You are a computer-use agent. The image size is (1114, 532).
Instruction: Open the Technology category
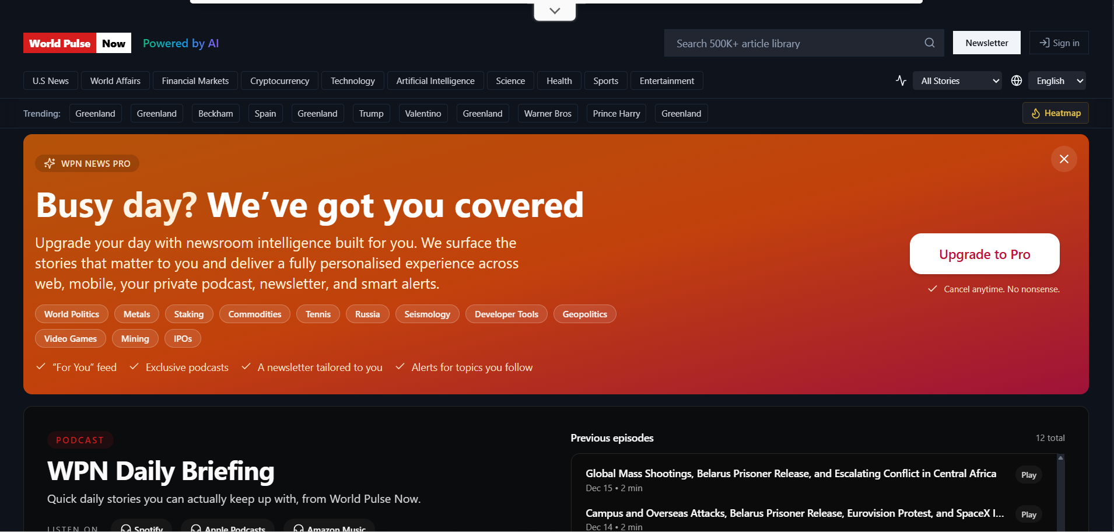353,80
